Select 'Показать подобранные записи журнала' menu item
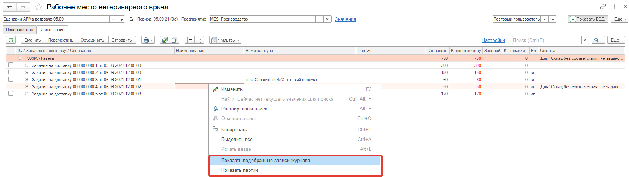 [265, 161]
